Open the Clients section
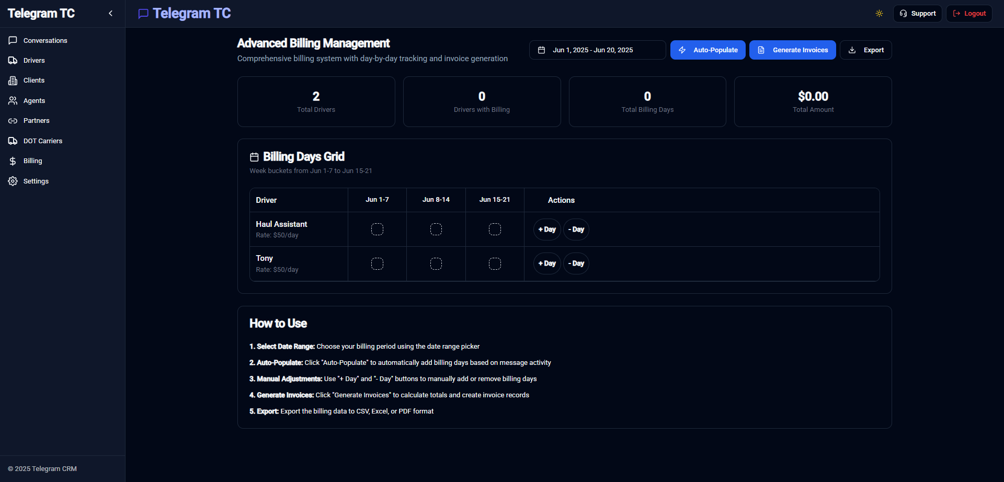 point(33,80)
